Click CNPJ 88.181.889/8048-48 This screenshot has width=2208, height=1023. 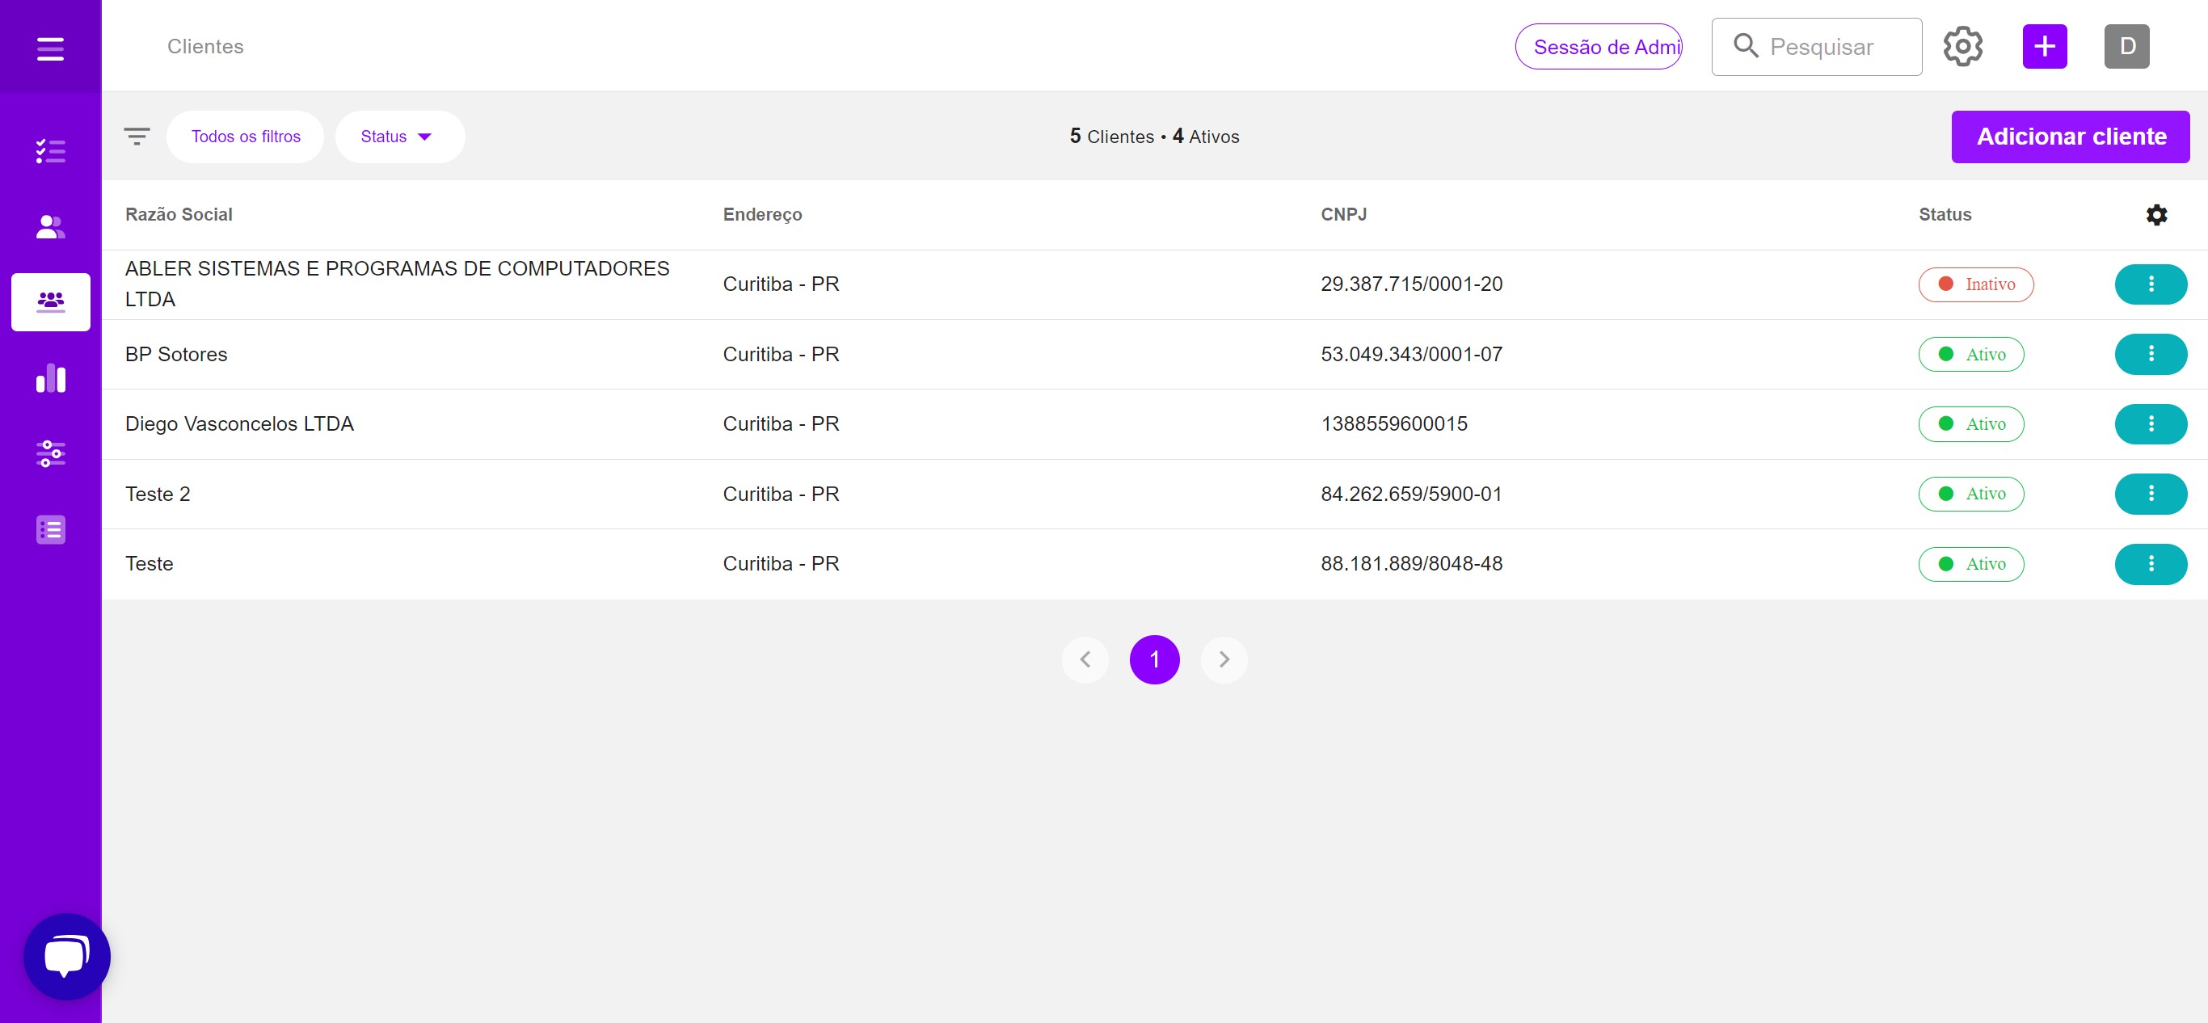1411,564
